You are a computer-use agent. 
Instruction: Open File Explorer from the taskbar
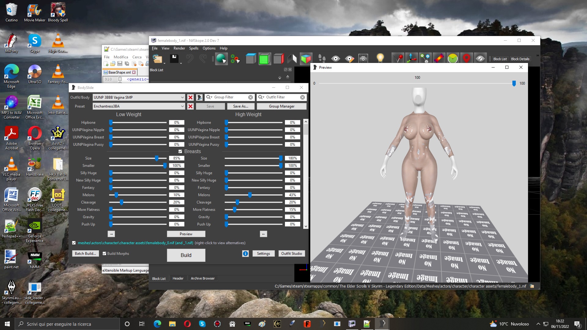172,324
